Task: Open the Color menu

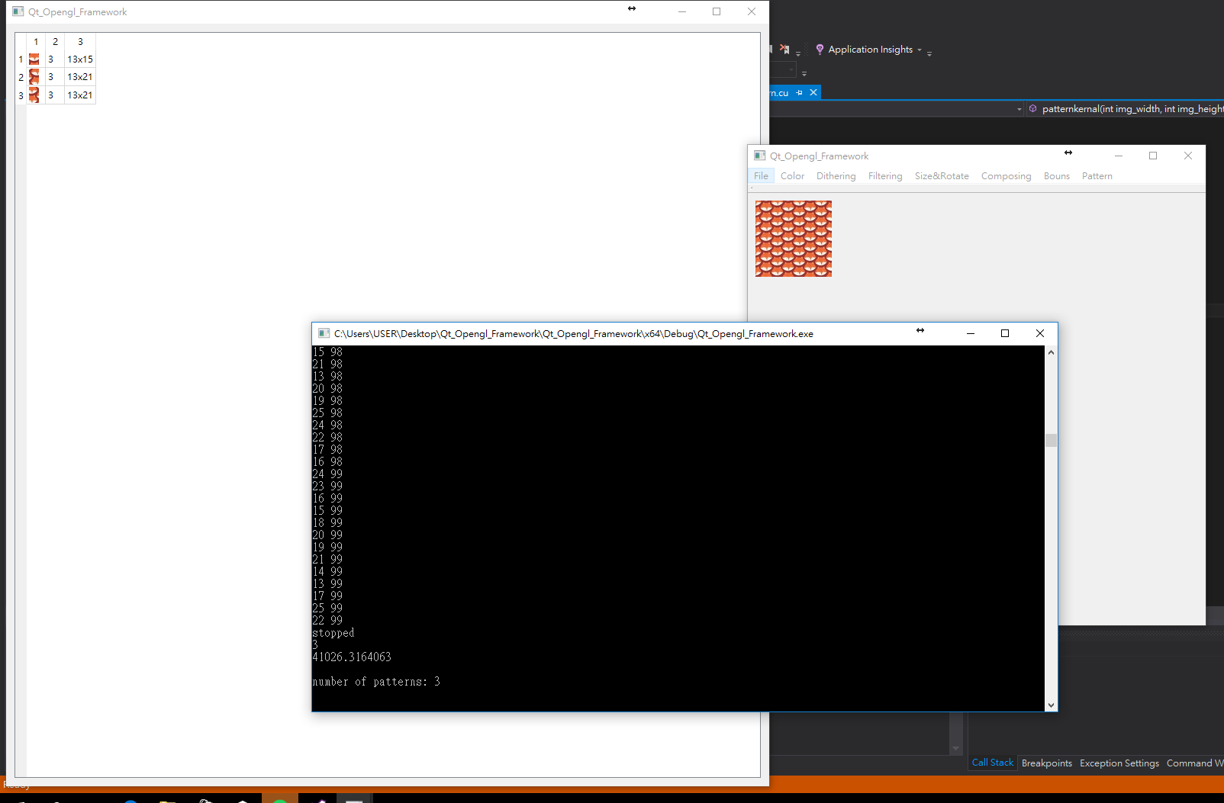Action: [792, 175]
